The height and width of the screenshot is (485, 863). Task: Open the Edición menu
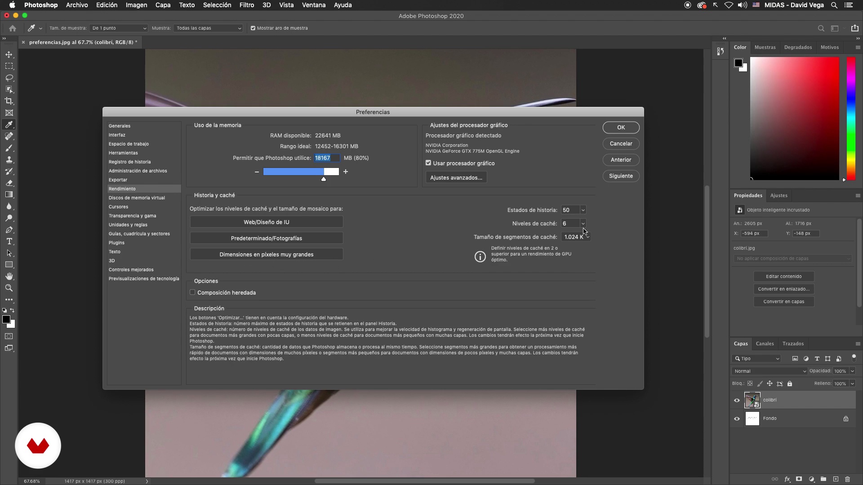click(107, 5)
